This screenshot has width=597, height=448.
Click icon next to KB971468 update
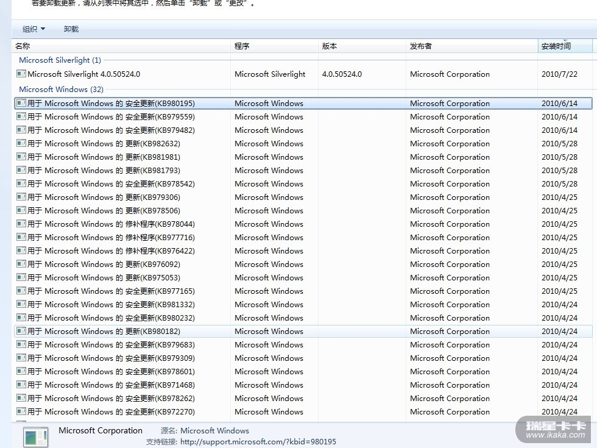[21, 385]
